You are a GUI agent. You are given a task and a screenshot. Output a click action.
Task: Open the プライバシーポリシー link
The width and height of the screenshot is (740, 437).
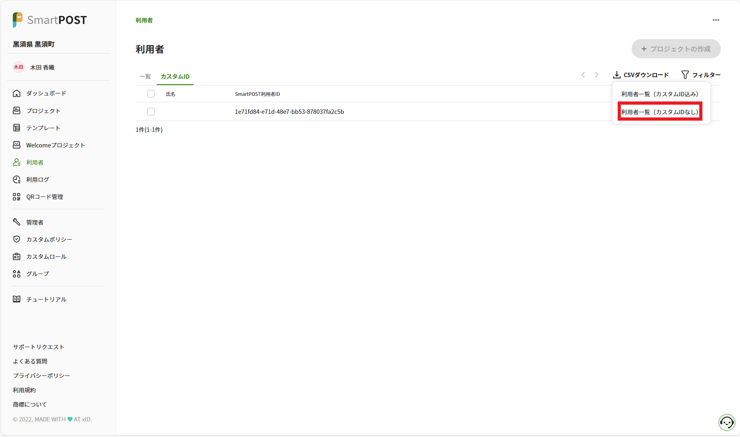41,375
